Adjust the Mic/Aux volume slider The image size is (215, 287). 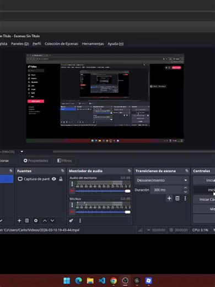point(103,212)
